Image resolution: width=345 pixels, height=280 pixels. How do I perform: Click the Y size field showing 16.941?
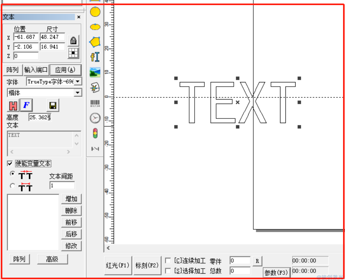point(52,47)
